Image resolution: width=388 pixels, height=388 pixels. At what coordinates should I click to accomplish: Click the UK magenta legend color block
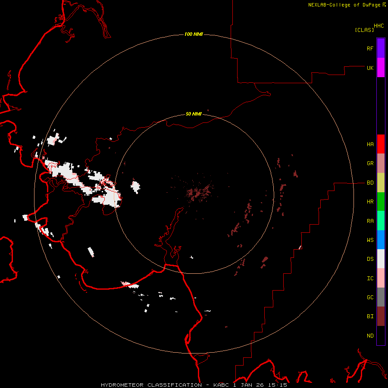click(381, 68)
